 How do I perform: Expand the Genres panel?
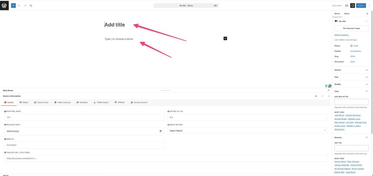point(366,69)
